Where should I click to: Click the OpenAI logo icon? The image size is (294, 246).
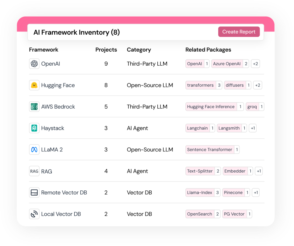pyautogui.click(x=34, y=64)
